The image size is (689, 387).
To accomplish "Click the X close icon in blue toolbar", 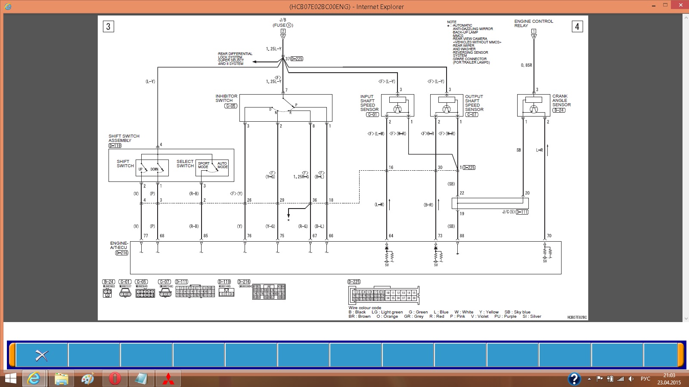I will click(x=42, y=355).
